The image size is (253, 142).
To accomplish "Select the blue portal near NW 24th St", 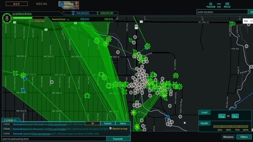I will (x=23, y=90).
